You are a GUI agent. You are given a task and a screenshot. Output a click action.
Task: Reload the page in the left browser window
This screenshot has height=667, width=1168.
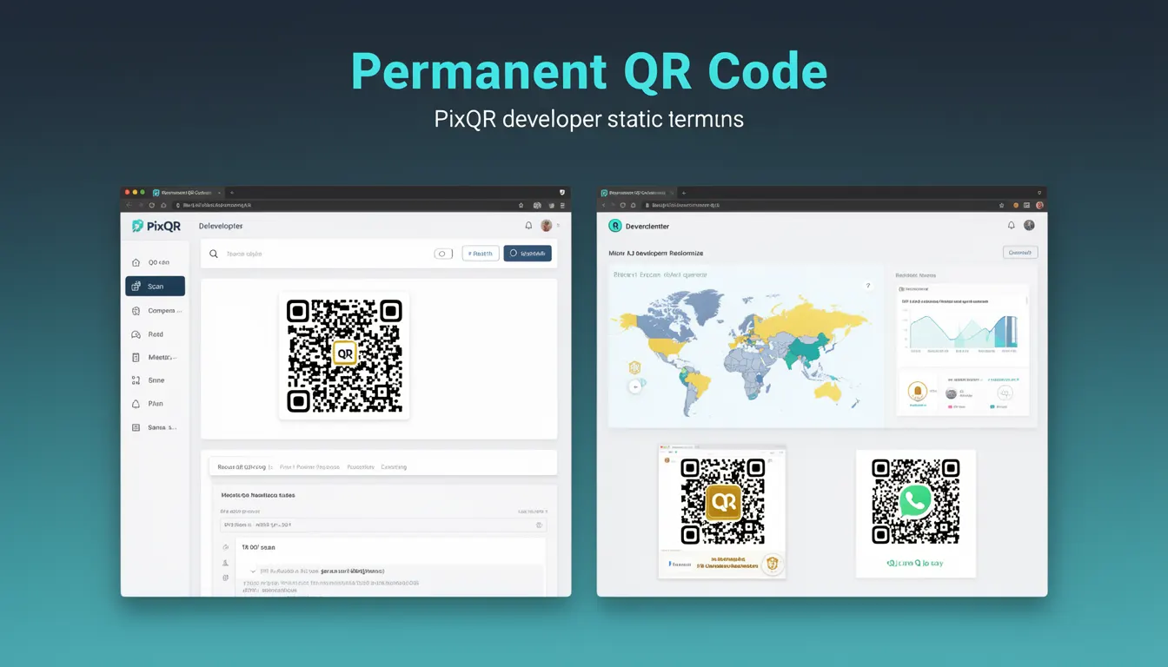click(152, 206)
